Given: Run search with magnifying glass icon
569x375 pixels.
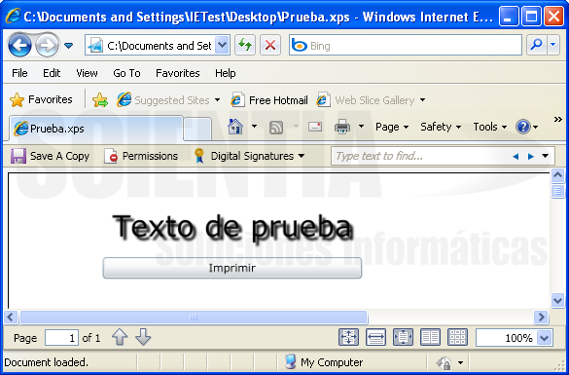Looking at the screenshot, I should [536, 45].
